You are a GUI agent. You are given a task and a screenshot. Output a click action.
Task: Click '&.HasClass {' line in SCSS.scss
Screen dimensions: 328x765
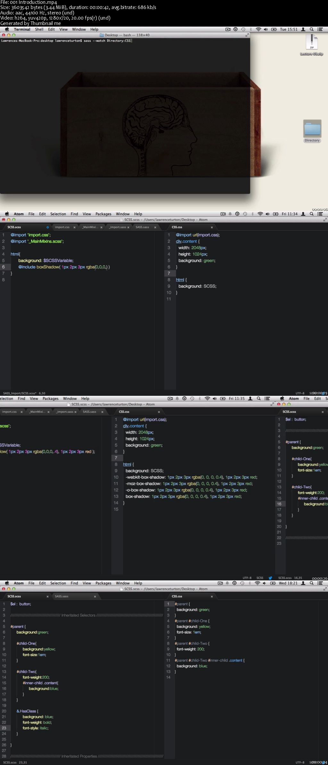(27, 711)
